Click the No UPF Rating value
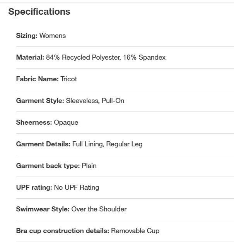This screenshot has width=234, height=242. point(77,187)
